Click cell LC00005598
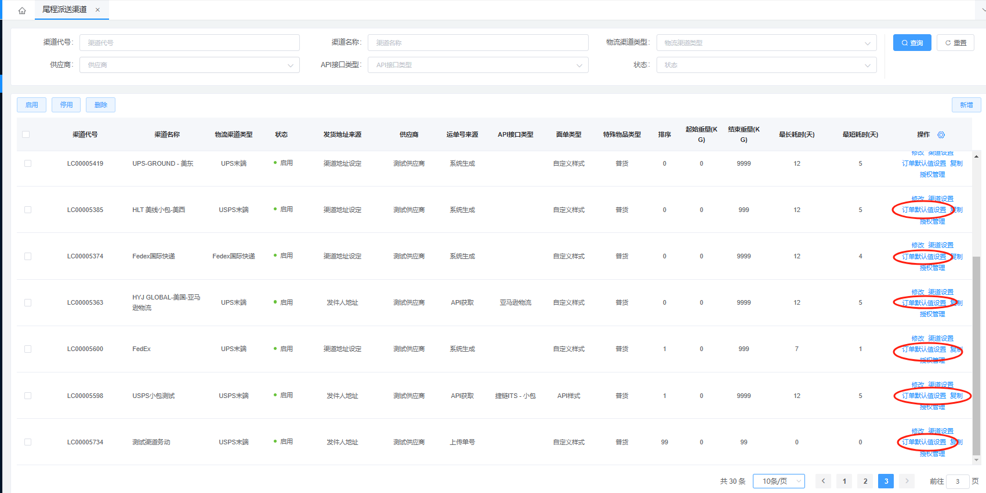Image resolution: width=986 pixels, height=493 pixels. coord(85,396)
